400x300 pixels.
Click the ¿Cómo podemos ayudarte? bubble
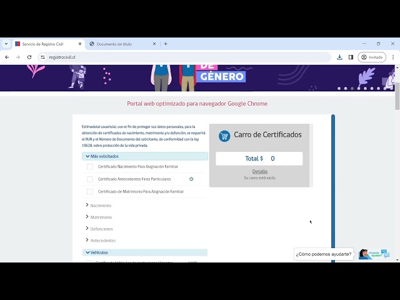[x=324, y=254]
